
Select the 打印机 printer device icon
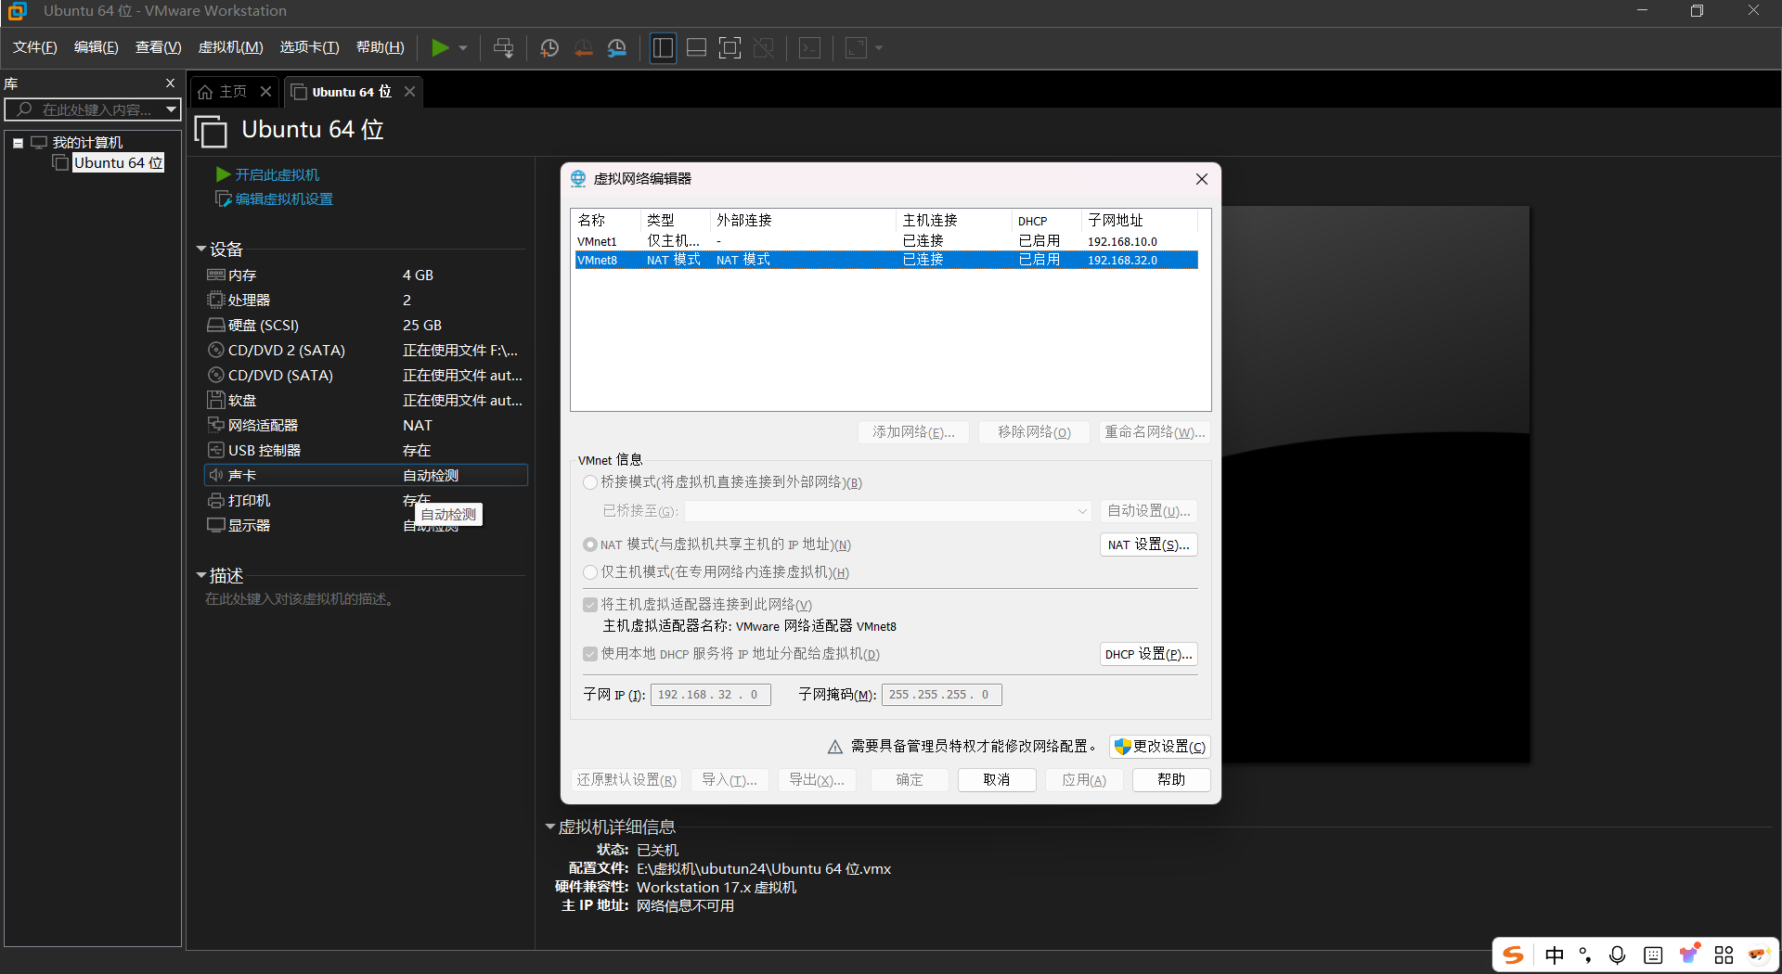[215, 500]
